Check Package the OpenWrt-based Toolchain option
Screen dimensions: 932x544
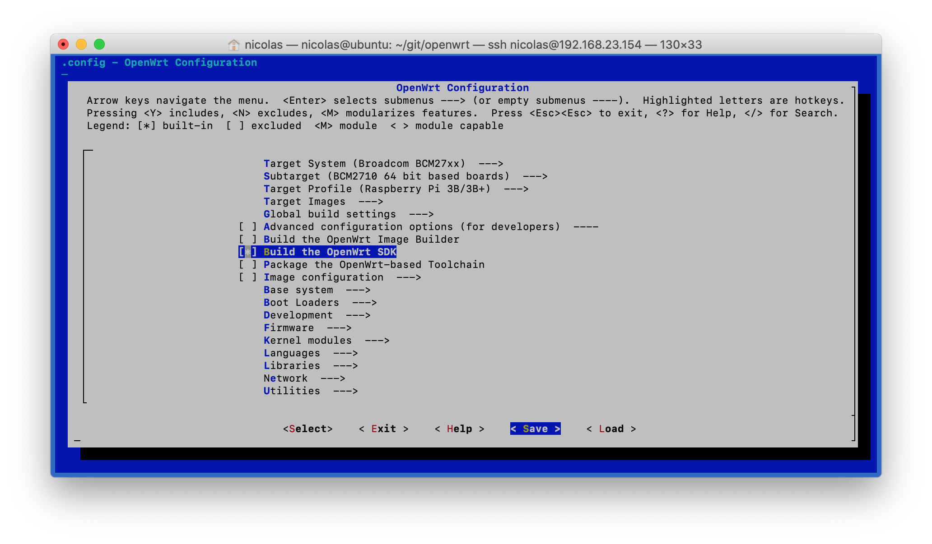click(x=247, y=265)
